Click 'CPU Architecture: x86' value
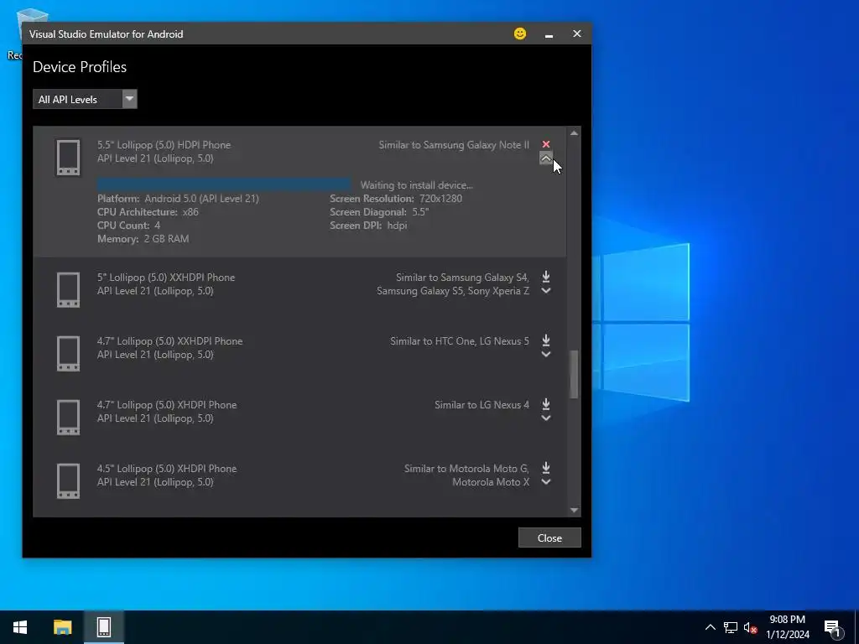Viewport: 859px width, 644px height. pos(148,212)
